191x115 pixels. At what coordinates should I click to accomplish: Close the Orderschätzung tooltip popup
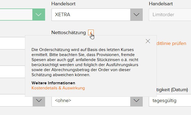point(148,41)
